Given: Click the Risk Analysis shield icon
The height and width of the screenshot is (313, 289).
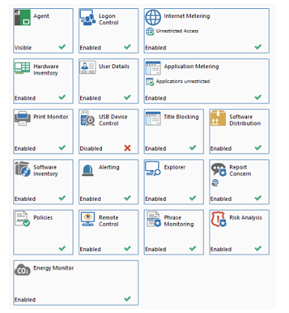Looking at the screenshot, I should coord(219,219).
